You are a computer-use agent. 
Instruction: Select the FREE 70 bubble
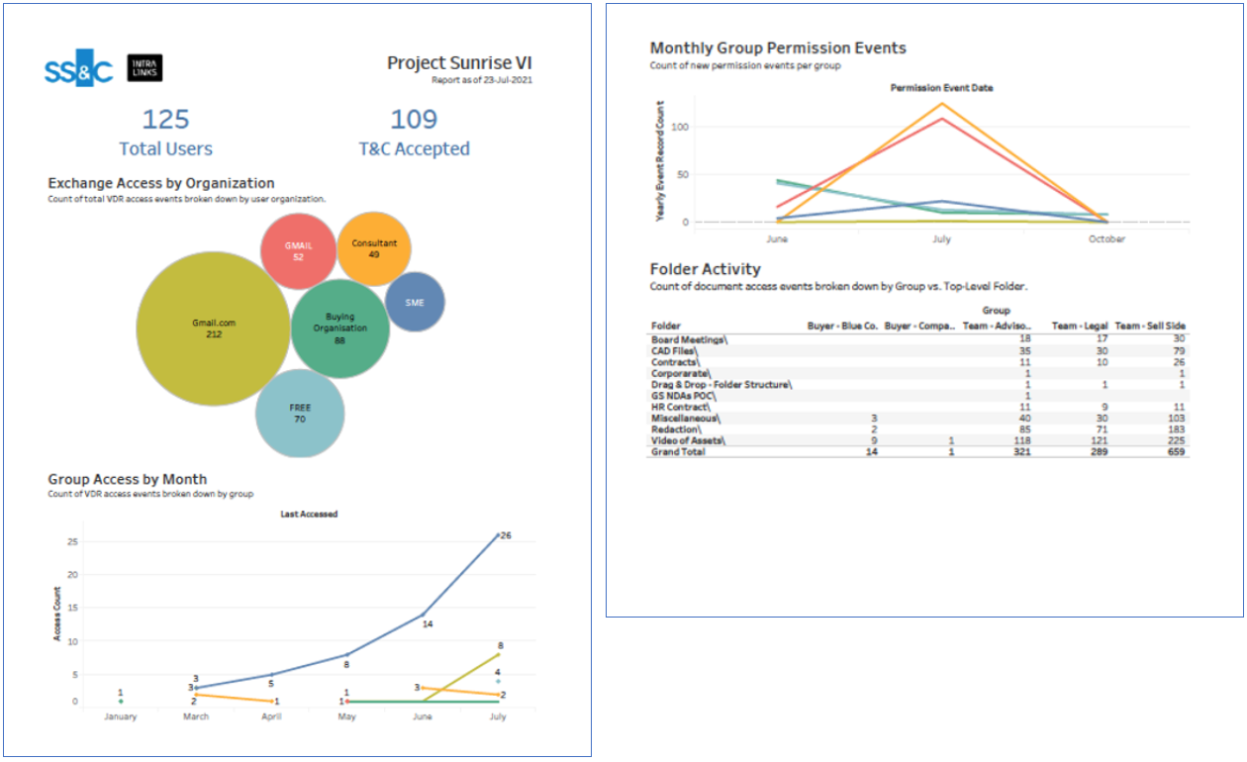point(302,409)
